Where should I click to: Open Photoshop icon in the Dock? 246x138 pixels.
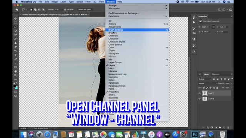point(195,134)
